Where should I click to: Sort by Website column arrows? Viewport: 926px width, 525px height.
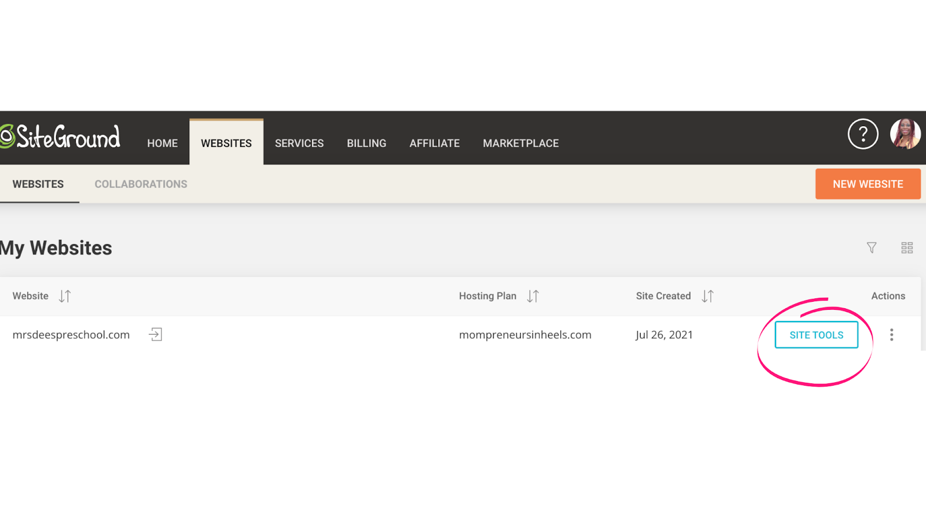[65, 297]
